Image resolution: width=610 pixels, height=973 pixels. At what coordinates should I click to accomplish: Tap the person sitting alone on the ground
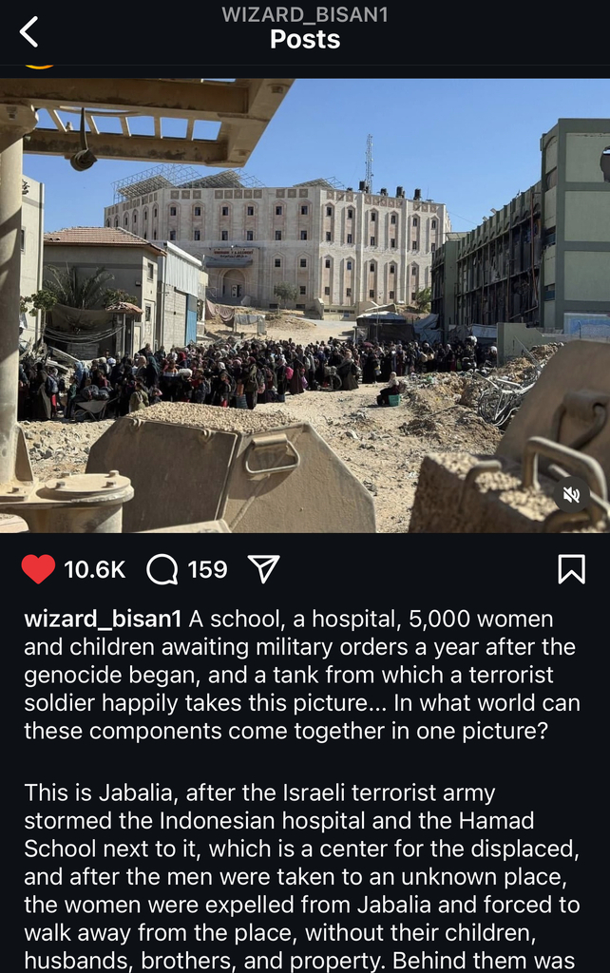point(391,389)
